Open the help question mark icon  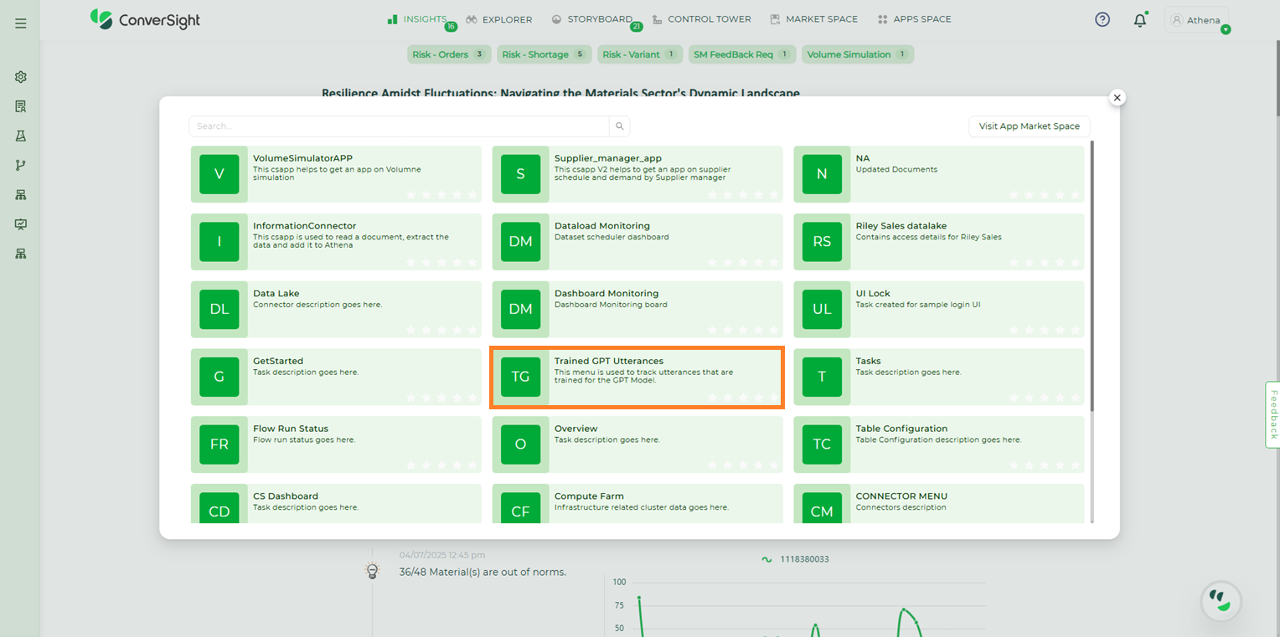coord(1102,19)
